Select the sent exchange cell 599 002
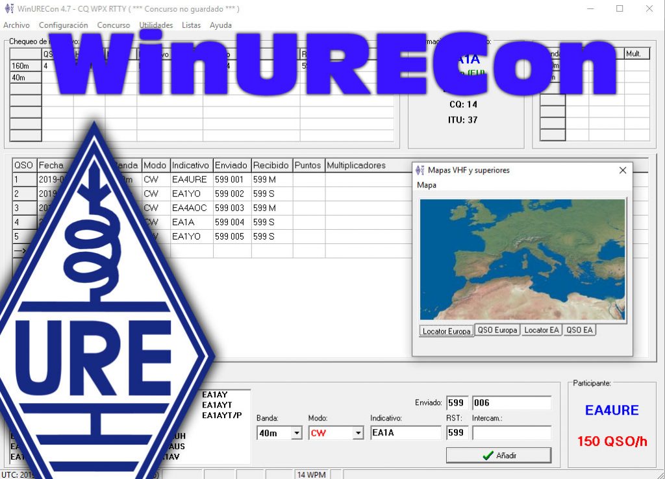Viewport: 665px width, 479px height. [x=232, y=193]
